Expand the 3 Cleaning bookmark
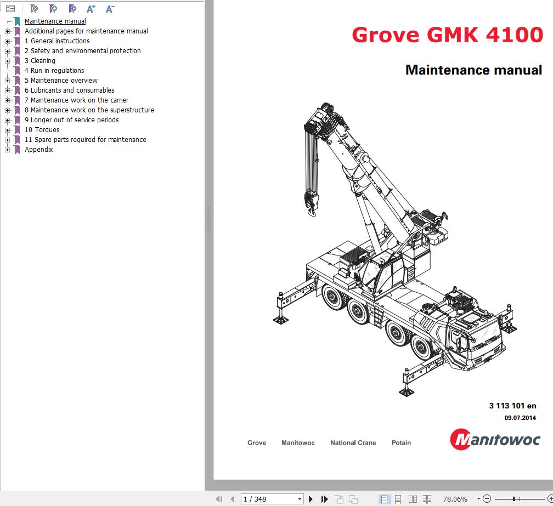 point(7,61)
